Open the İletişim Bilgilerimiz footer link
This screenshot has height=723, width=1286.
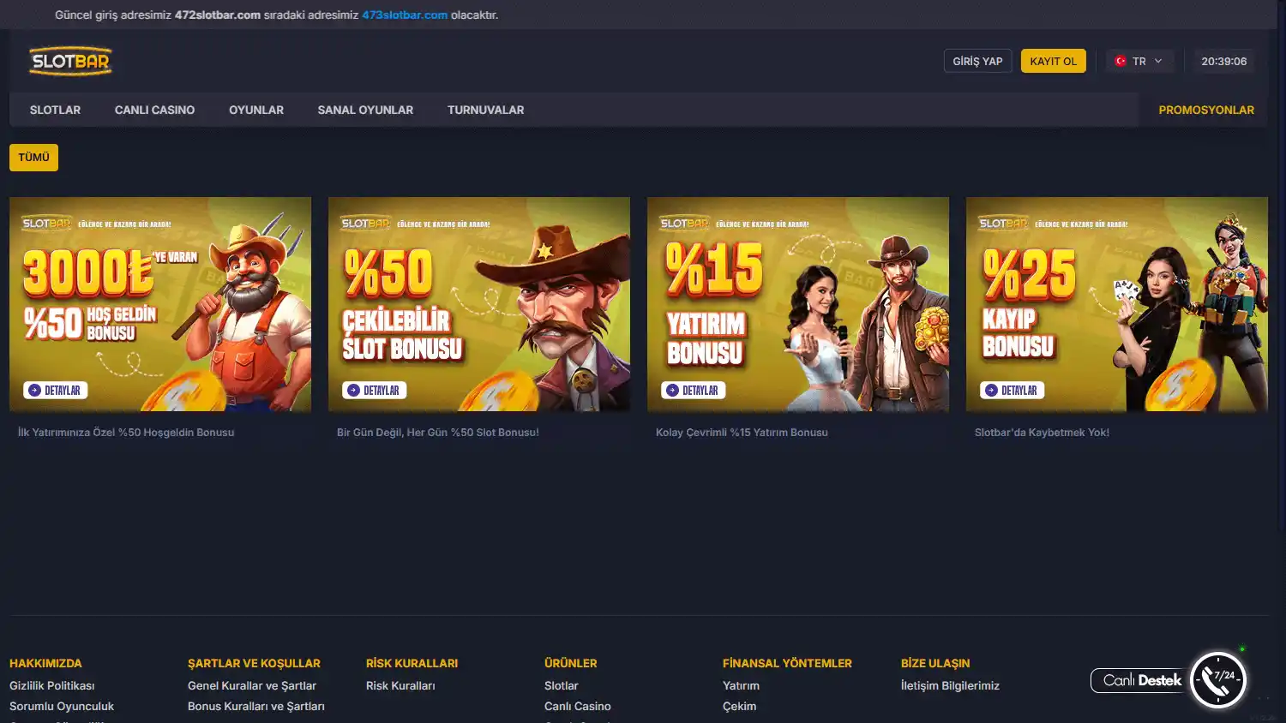(x=950, y=685)
